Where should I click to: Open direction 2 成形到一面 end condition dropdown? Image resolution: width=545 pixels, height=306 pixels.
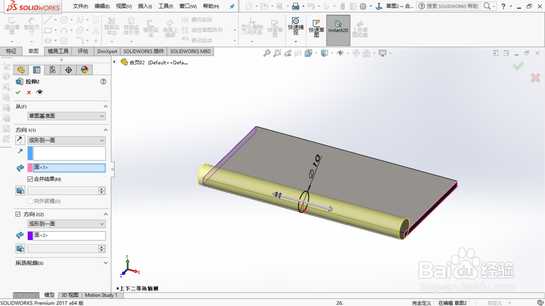pos(66,224)
